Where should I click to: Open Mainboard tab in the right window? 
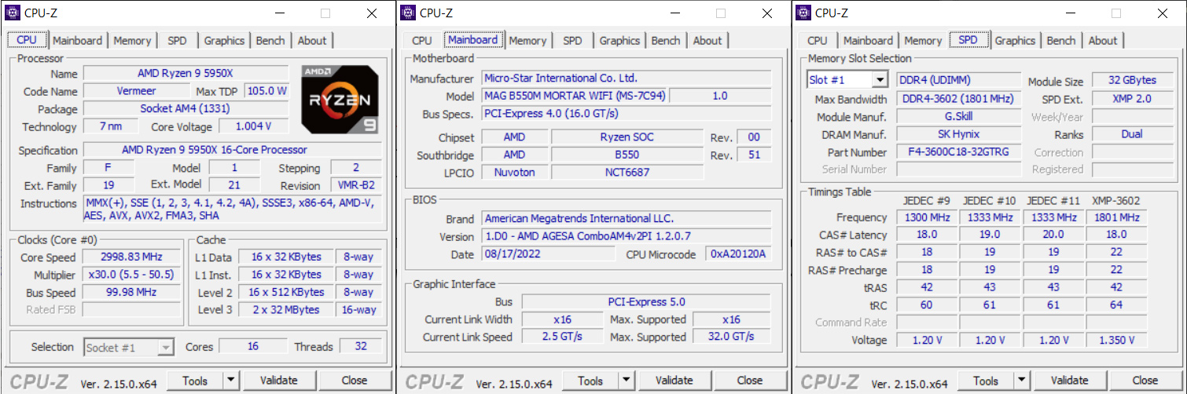point(868,41)
